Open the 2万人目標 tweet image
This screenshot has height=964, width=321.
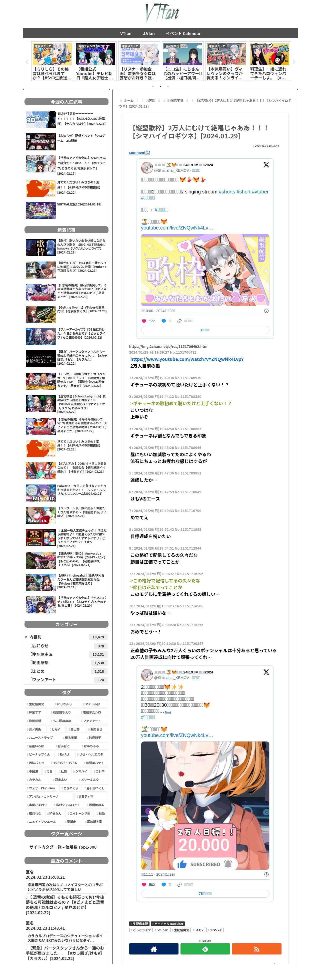[x=205, y=805]
